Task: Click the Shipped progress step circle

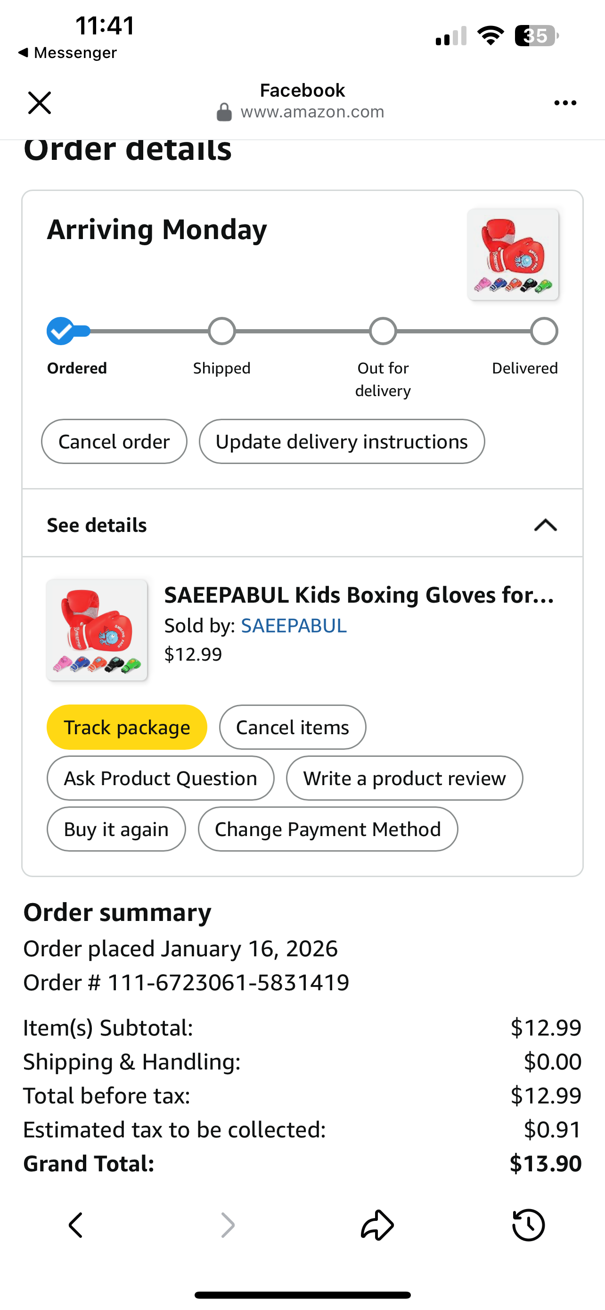Action: pos(222,332)
